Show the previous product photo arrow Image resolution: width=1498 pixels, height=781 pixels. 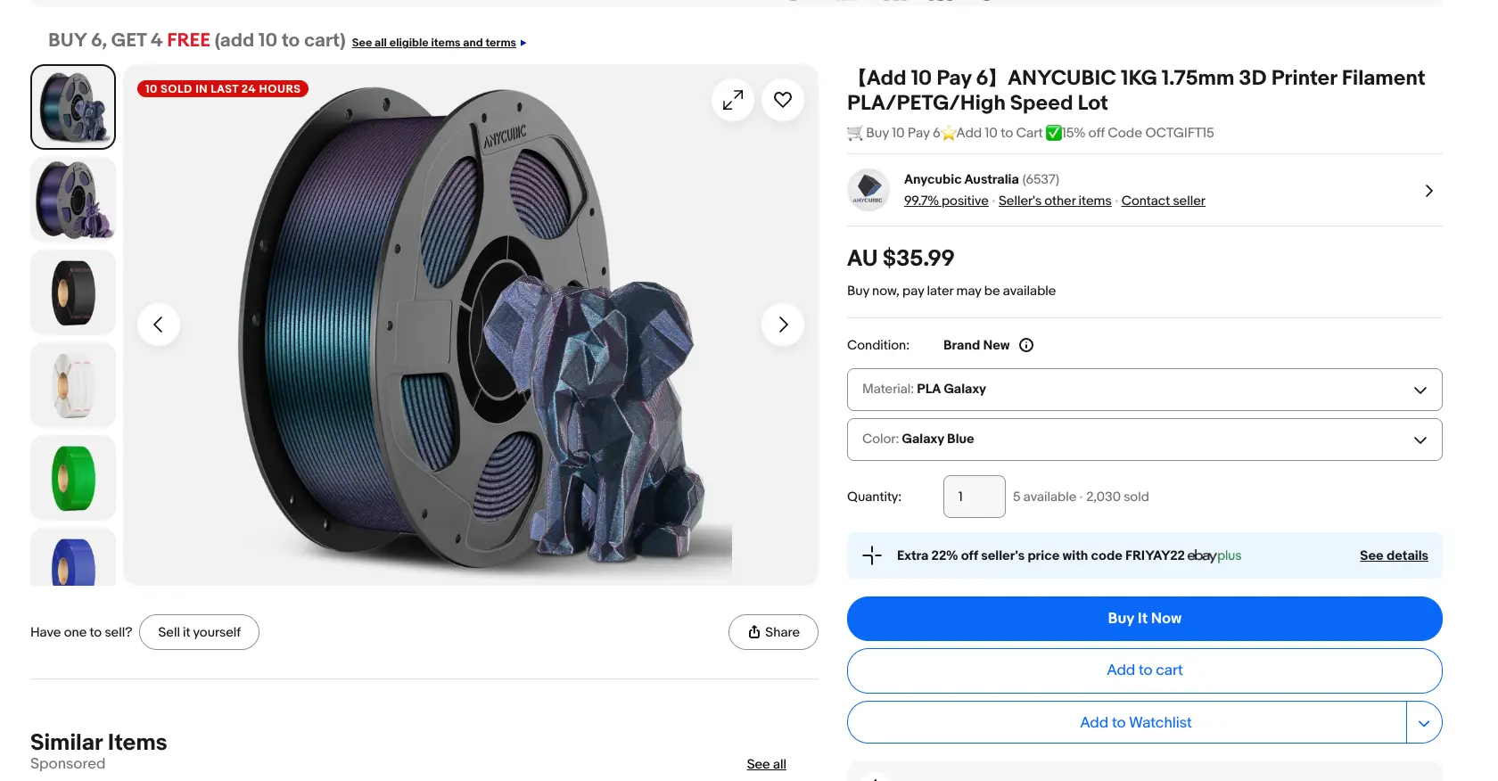[x=159, y=324]
